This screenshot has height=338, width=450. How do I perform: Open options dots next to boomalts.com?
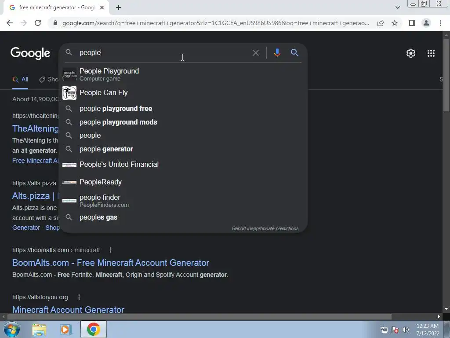pyautogui.click(x=110, y=250)
